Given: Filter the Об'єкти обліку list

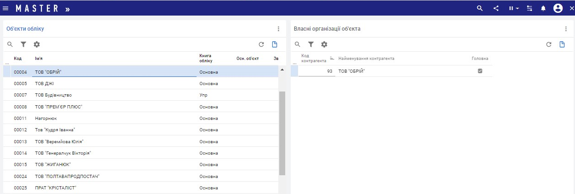Looking at the screenshot, I should point(23,44).
